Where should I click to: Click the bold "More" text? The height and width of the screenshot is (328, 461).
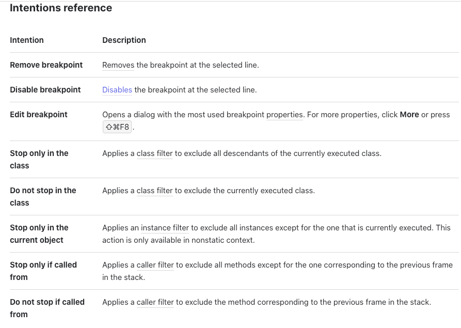(409, 115)
